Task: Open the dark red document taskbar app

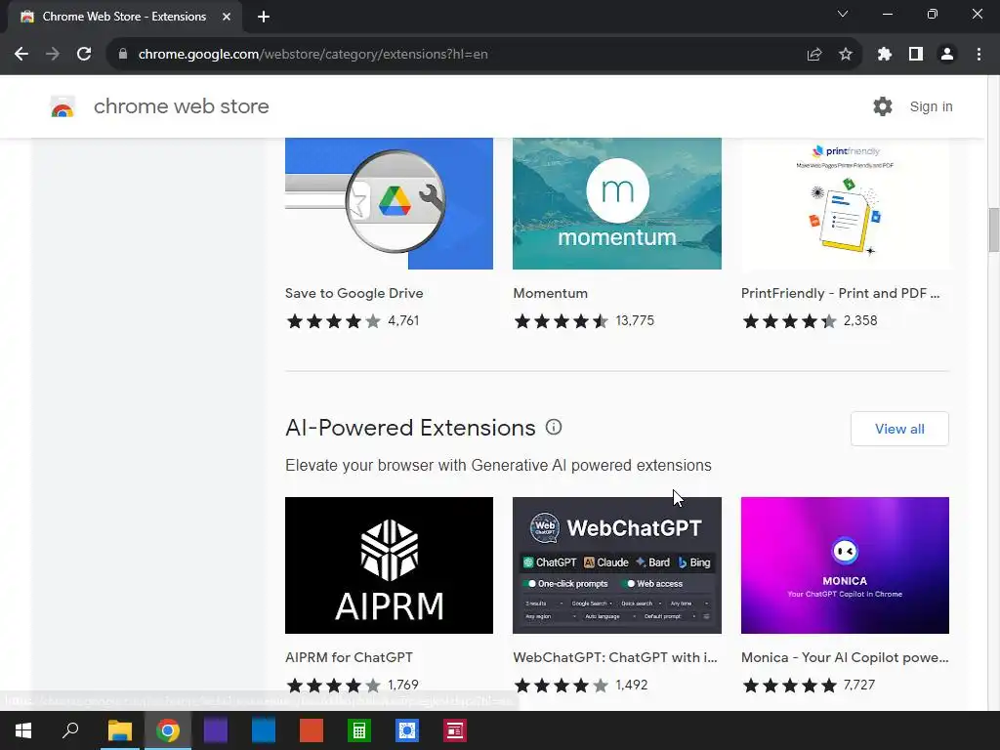Action: click(x=455, y=730)
